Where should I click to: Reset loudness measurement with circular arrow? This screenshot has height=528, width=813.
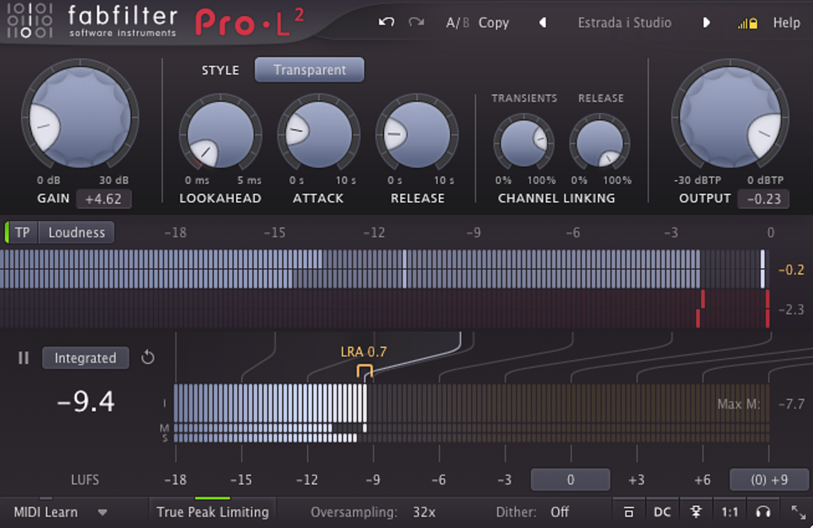[148, 358]
